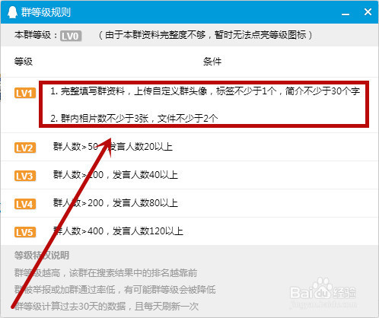Click condition 2. 群内相片数不少于3张
The height and width of the screenshot is (318, 379).
point(134,118)
